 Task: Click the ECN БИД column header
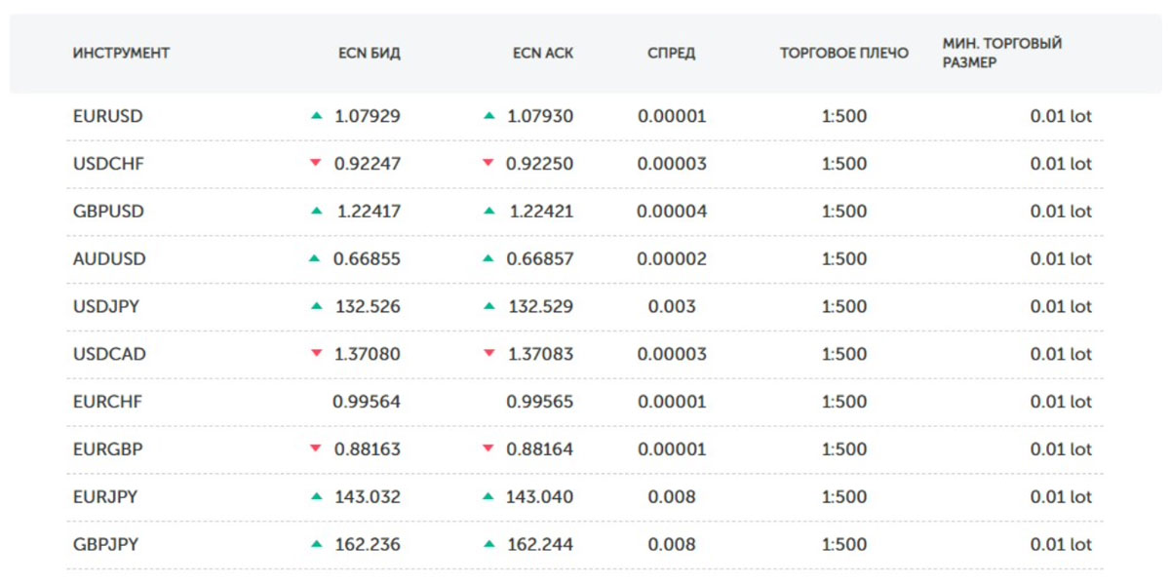[369, 54]
